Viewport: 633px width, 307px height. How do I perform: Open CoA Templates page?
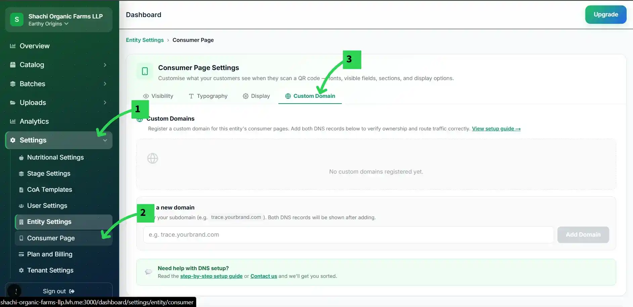click(x=64, y=190)
